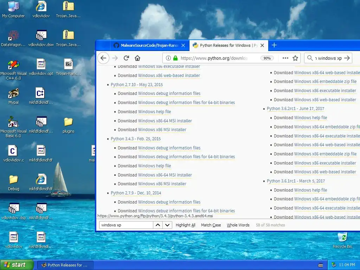This screenshot has height=270, width=360.
Task: Open Python 2.7.10 - May 23, 2015 link
Action: [137, 85]
